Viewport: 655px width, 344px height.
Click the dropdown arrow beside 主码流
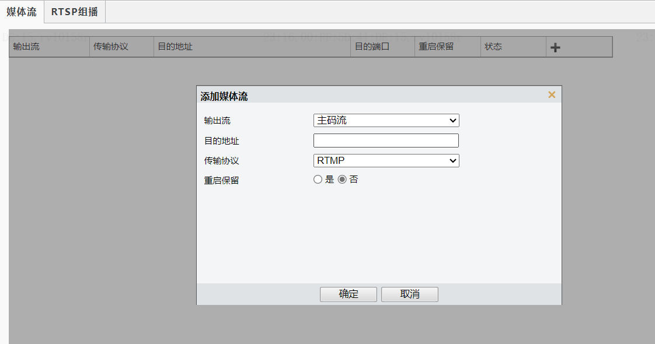pyautogui.click(x=454, y=120)
